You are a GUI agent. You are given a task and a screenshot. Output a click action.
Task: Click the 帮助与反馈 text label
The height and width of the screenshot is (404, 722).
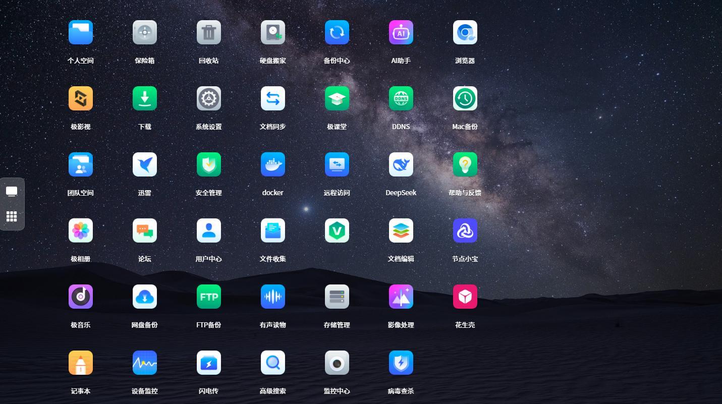tap(465, 193)
